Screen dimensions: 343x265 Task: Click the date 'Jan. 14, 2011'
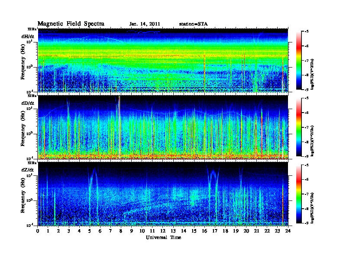145,24
